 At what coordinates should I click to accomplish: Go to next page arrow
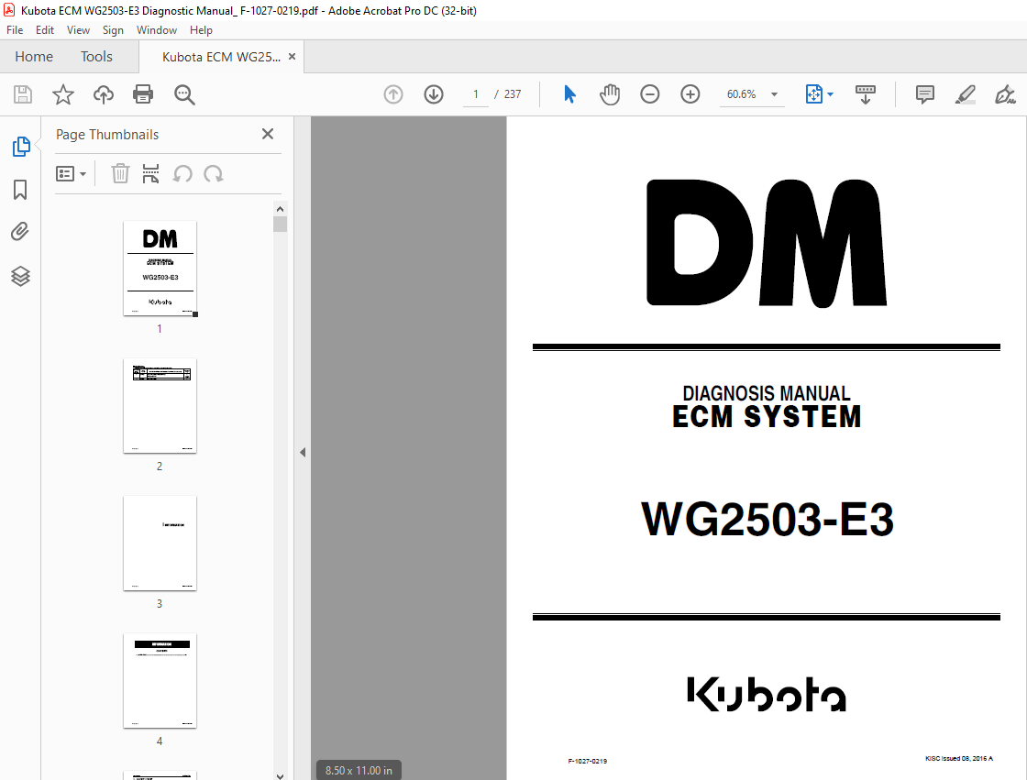click(x=434, y=94)
